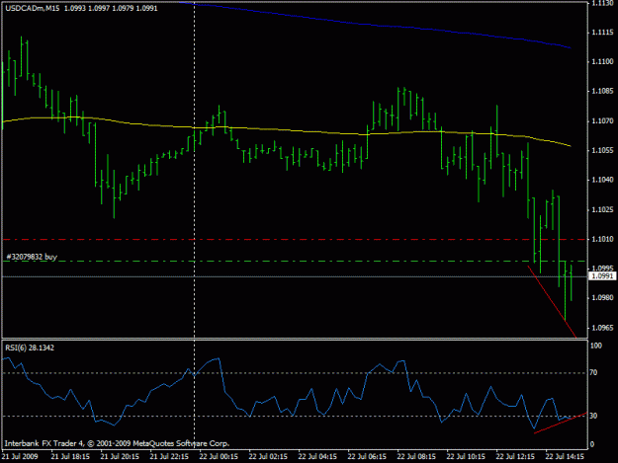The height and width of the screenshot is (463, 618).
Task: Click the time axis label 22 Jul 02:15
Action: [x=268, y=456]
